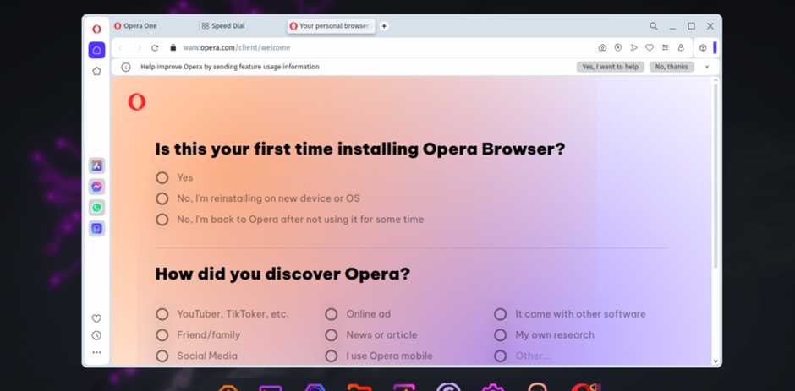Open a new tab with plus button
795x391 pixels.
pyautogui.click(x=384, y=26)
